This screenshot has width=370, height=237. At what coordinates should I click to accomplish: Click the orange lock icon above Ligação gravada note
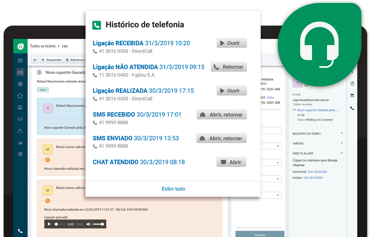pyautogui.click(x=48, y=201)
